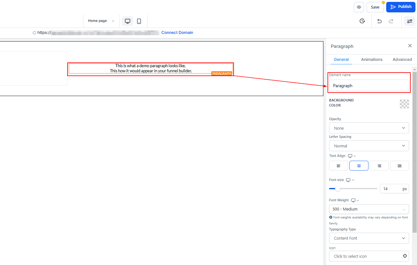Open version history clock icon
The width and height of the screenshot is (417, 265).
coord(362,21)
